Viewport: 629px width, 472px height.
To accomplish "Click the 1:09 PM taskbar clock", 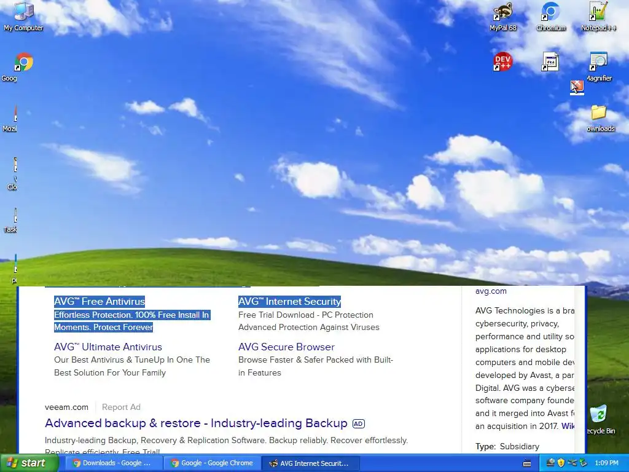I will (x=606, y=463).
